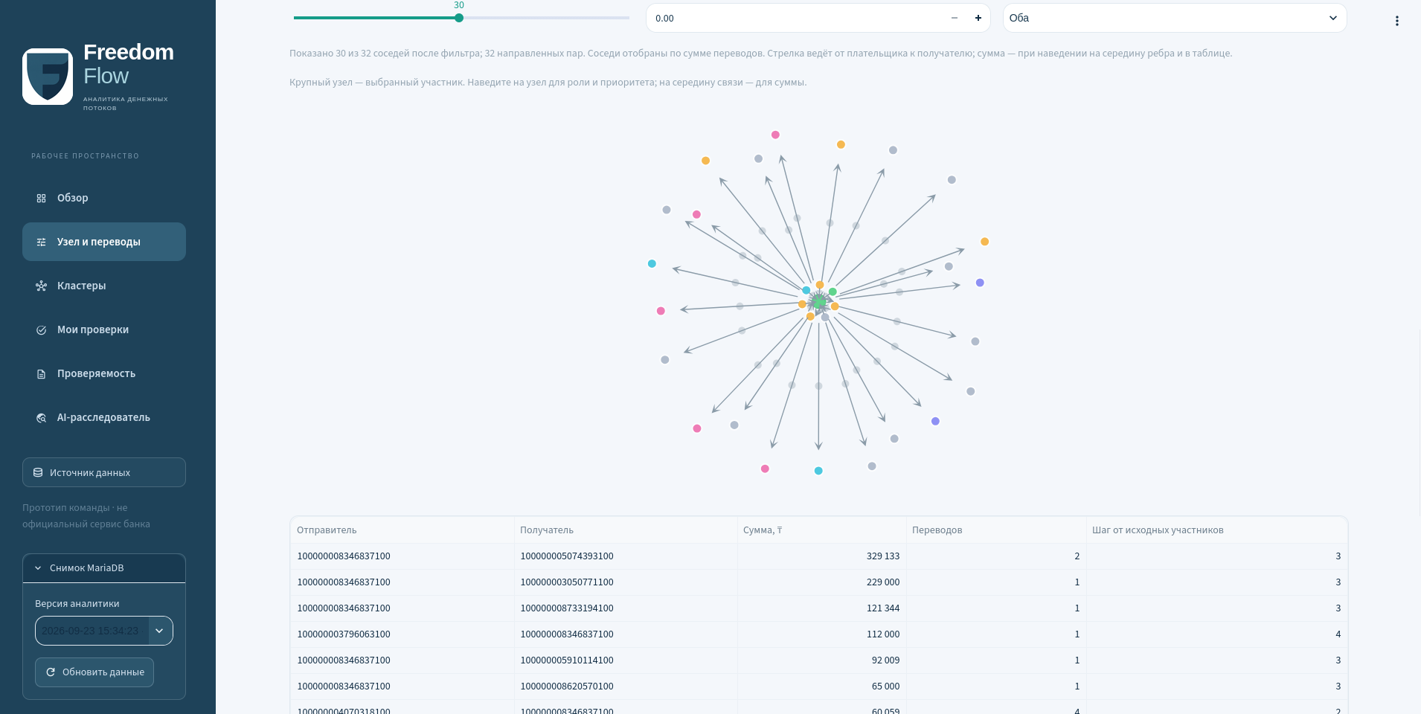The image size is (1421, 714).
Task: Decrease the amount with the minus stepper
Action: [x=955, y=18]
